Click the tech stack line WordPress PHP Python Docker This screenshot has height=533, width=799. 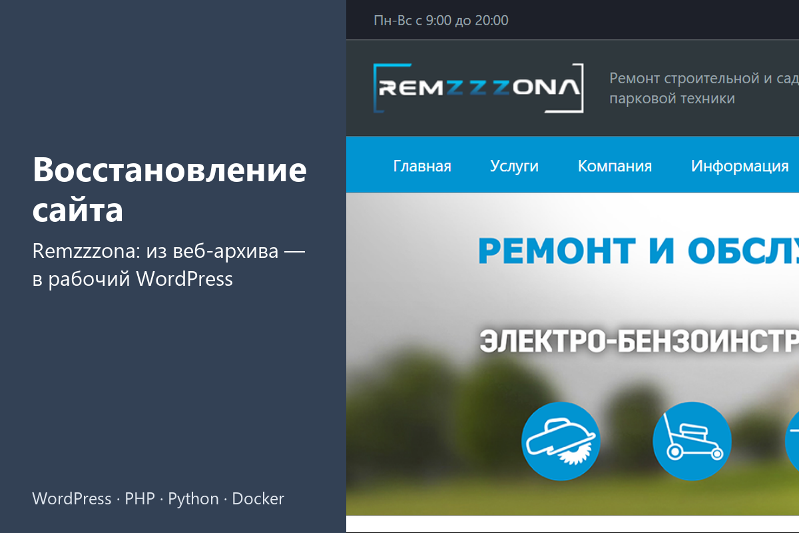coord(158,498)
